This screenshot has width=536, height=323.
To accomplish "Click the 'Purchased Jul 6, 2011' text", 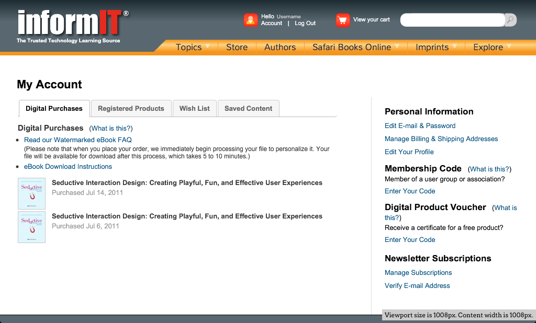I will (85, 226).
